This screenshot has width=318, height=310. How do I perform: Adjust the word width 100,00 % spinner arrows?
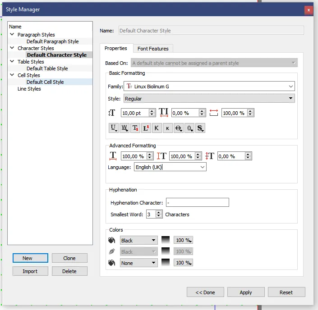[x=250, y=113]
